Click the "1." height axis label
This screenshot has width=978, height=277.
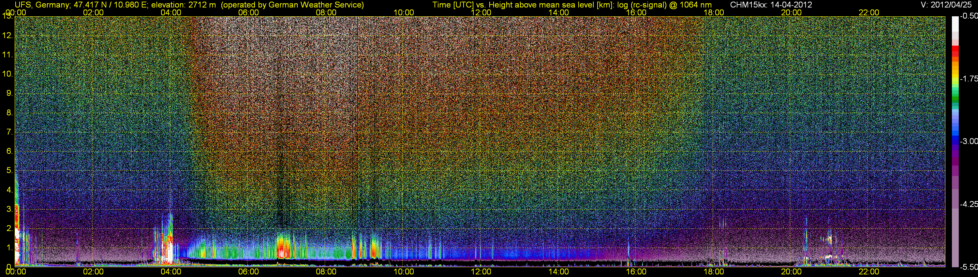pos(9,248)
